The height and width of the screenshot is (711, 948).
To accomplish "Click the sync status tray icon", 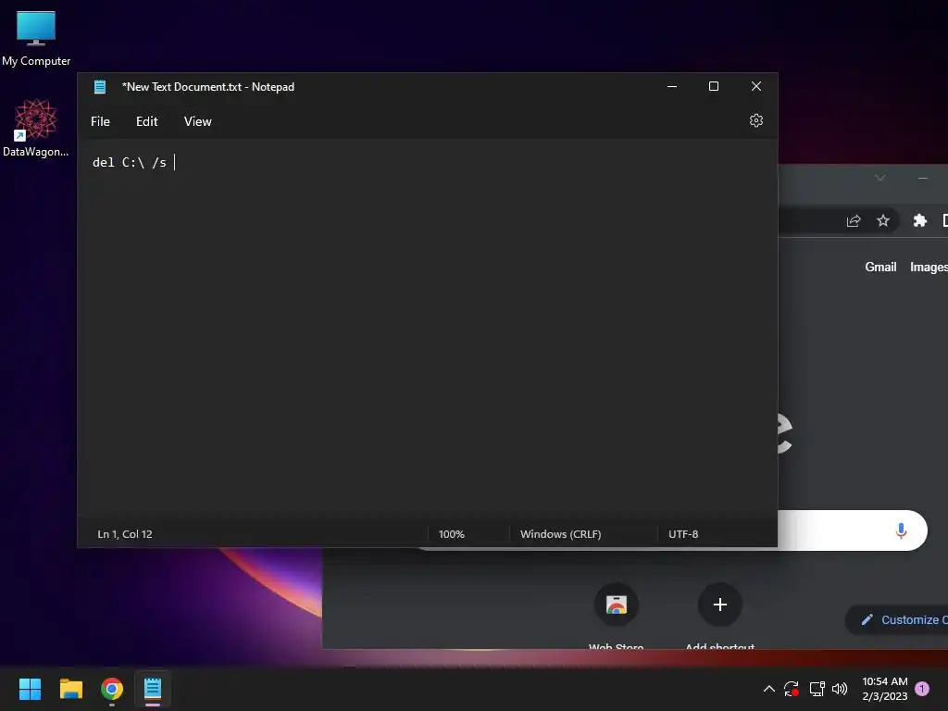I will coord(792,689).
